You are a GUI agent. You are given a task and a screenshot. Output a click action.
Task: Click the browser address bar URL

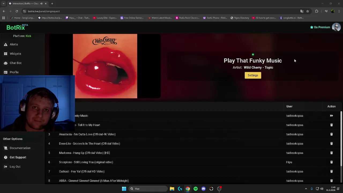44,11
